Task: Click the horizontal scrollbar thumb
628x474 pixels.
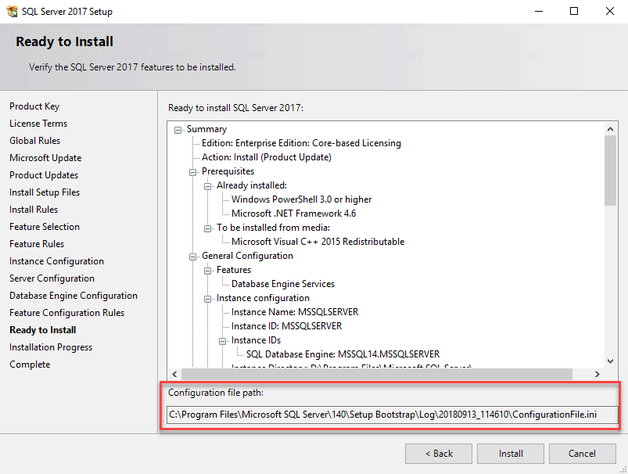Action: [x=377, y=374]
